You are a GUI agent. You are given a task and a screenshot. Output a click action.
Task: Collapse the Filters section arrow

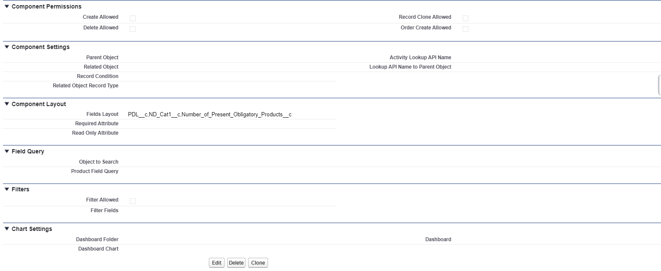[x=6, y=190]
